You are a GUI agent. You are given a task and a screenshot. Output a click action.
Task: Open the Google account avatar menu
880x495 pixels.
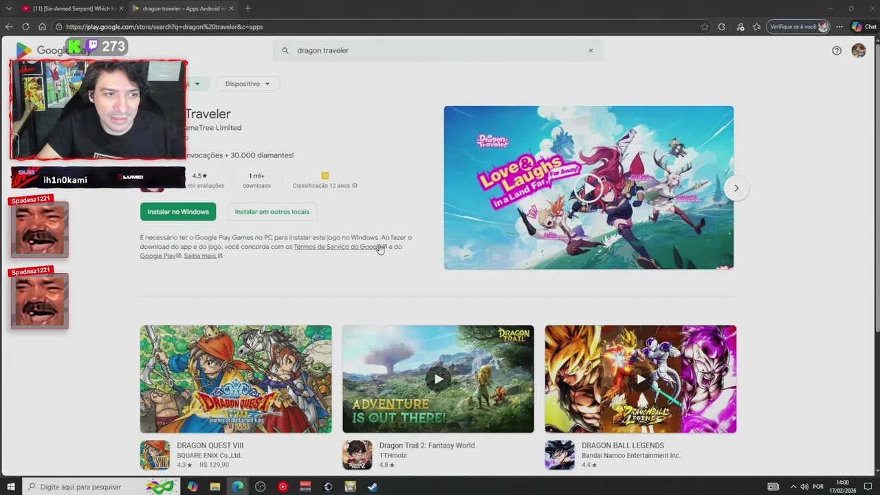[859, 50]
